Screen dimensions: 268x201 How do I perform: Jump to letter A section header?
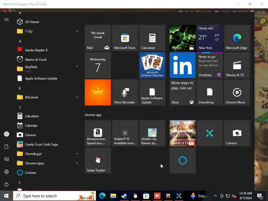[x=20, y=41]
